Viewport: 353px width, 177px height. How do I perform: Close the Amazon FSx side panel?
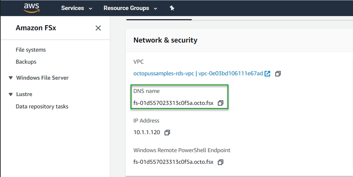click(98, 28)
